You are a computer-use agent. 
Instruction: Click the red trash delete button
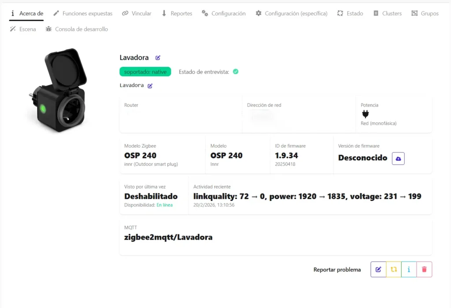coord(424,270)
